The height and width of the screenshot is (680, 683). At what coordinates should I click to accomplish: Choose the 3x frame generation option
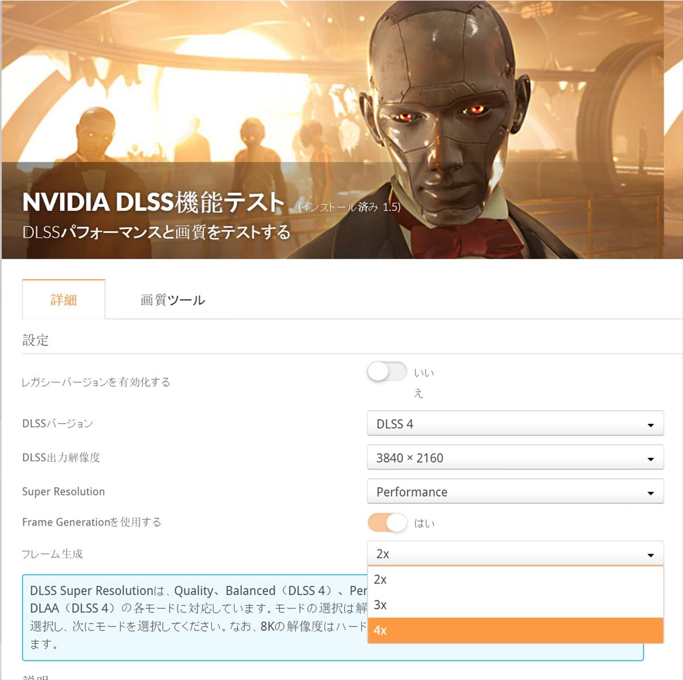515,605
